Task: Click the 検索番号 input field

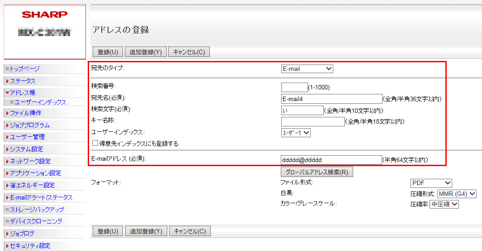Action: (294, 87)
